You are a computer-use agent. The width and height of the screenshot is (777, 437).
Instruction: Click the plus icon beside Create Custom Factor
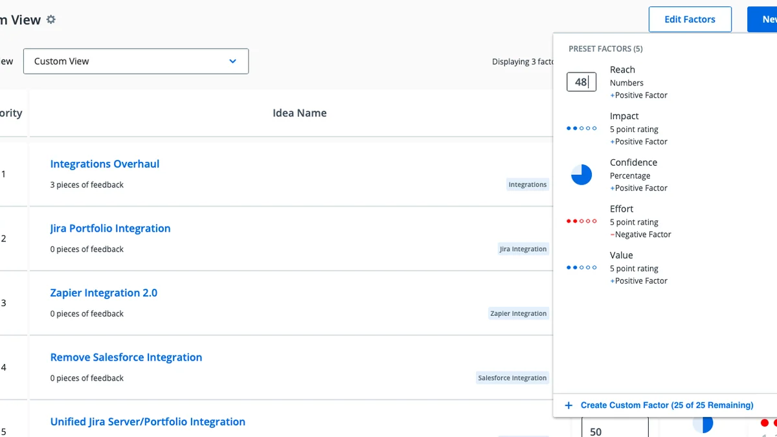click(569, 405)
